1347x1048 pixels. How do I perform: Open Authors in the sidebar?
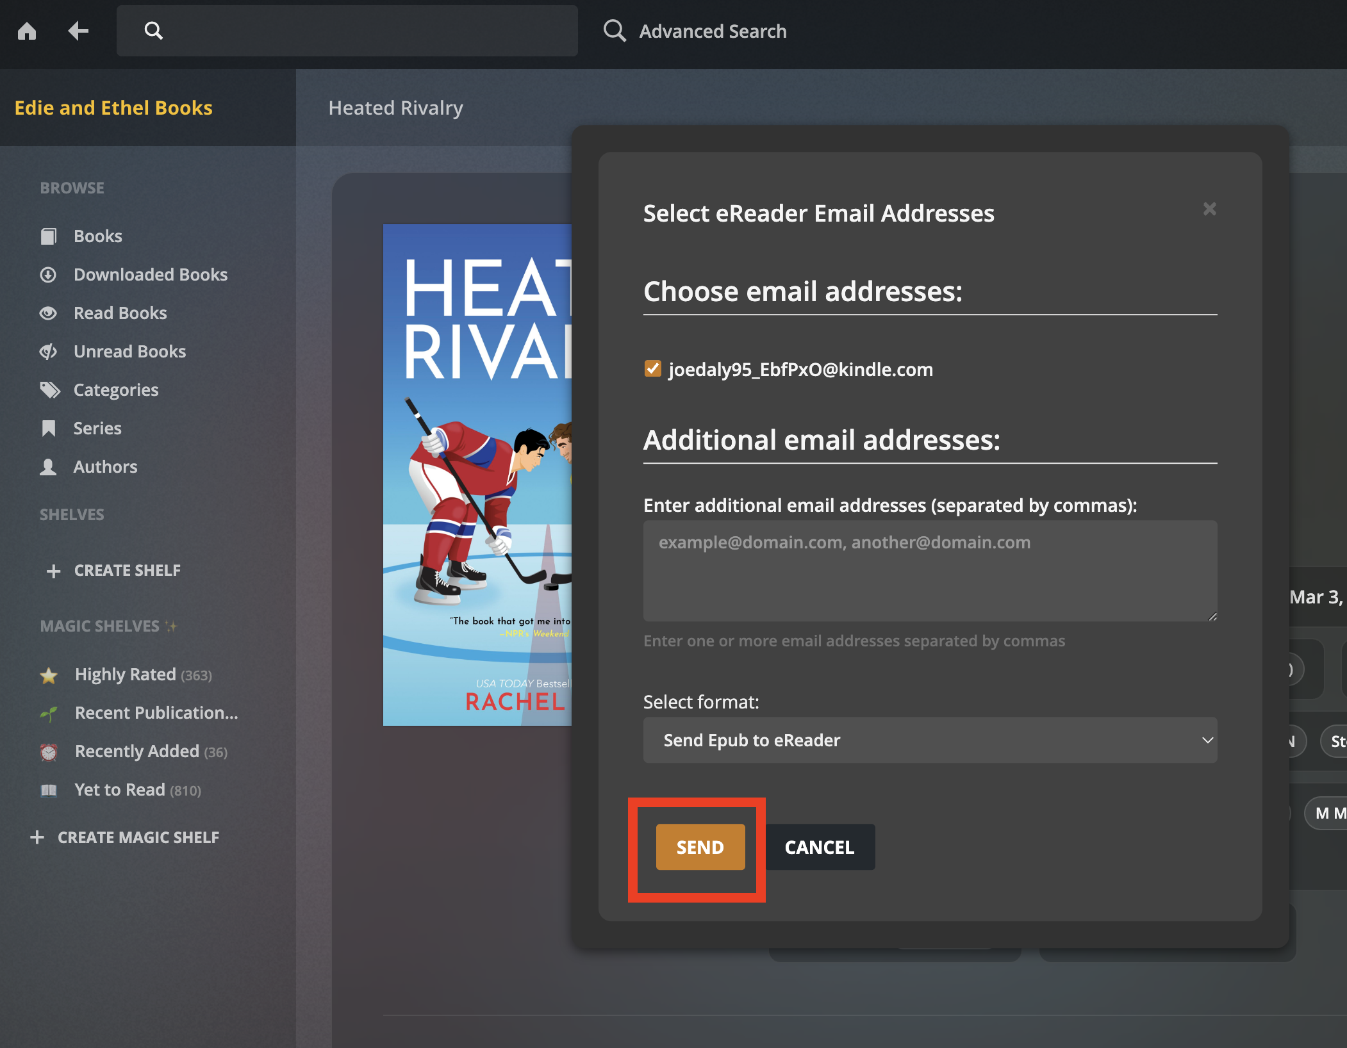[106, 467]
